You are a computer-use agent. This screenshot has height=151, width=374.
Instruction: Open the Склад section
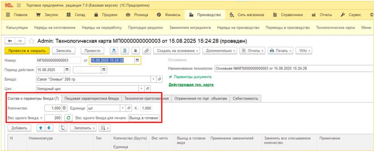[x=76, y=15]
